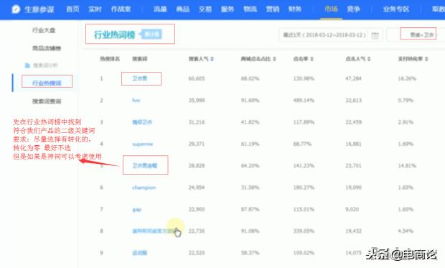Click the 热搜排名 column header

click(110, 59)
